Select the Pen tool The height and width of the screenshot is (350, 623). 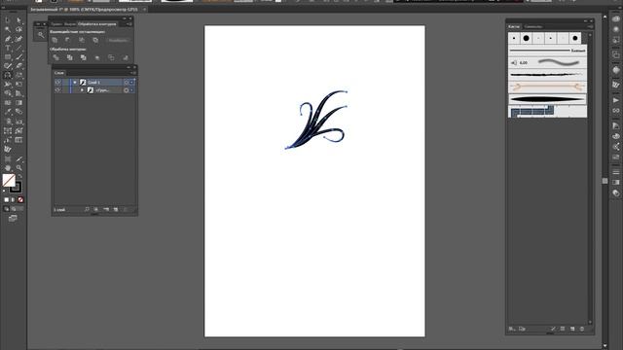pyautogui.click(x=8, y=39)
